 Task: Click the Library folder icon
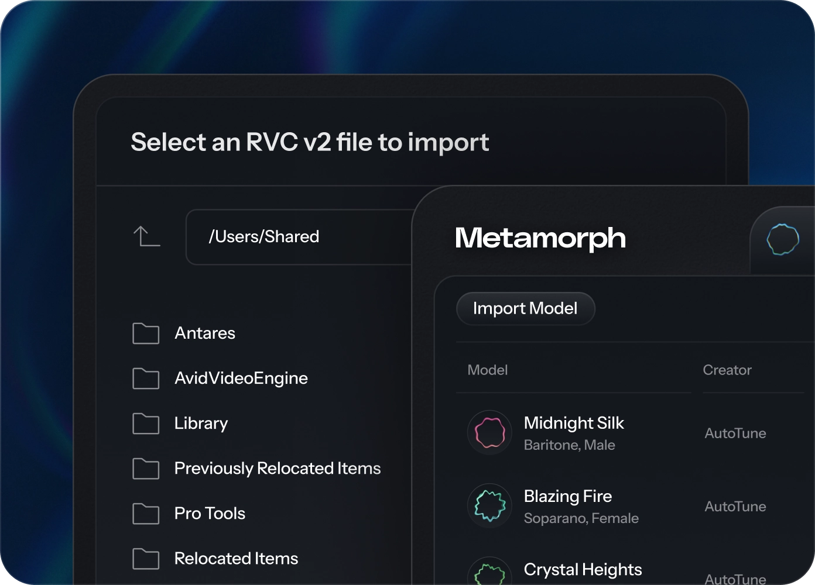146,423
